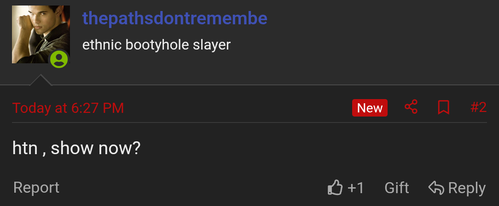Click the word 'htn' in the post
Image resolution: width=499 pixels, height=206 pixels.
click(25, 148)
